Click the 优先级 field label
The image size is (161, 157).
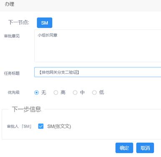14,92
